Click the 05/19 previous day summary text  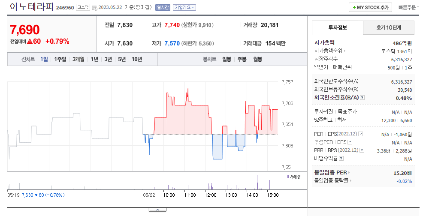click(36, 195)
